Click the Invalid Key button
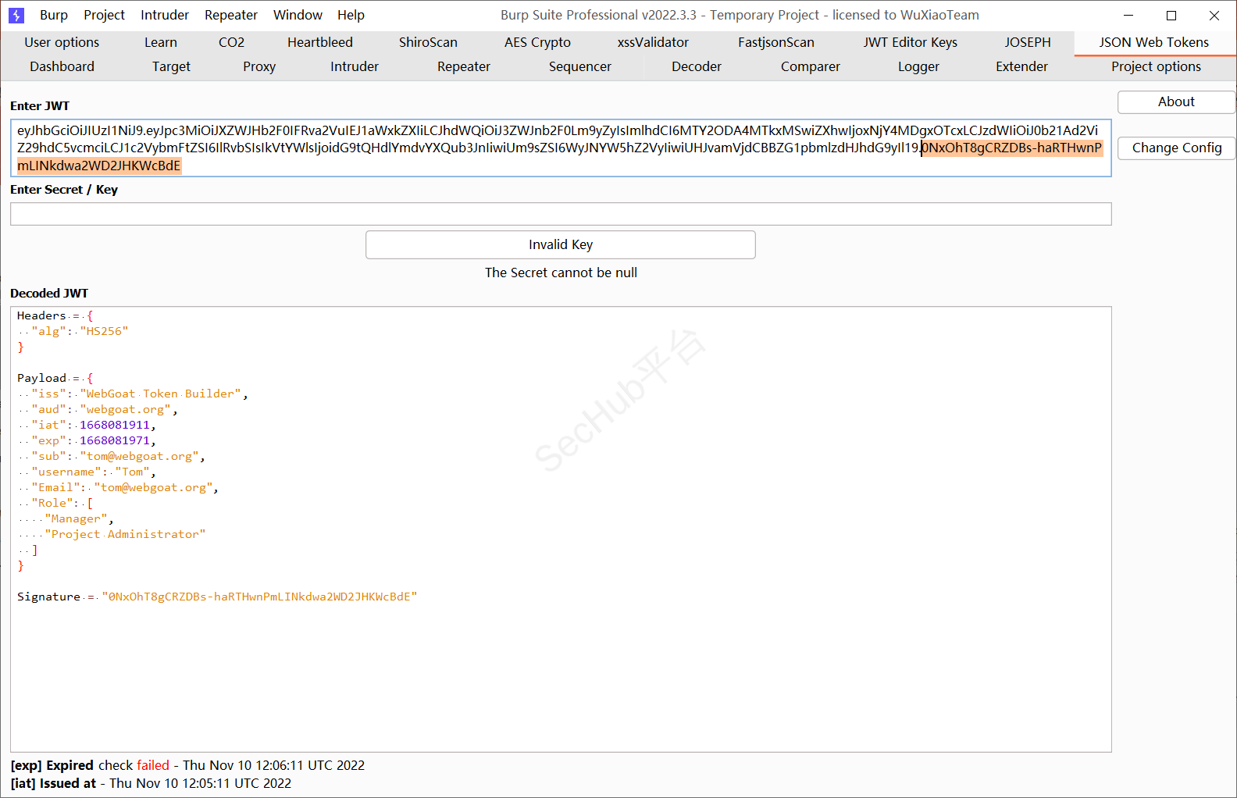 pos(560,244)
